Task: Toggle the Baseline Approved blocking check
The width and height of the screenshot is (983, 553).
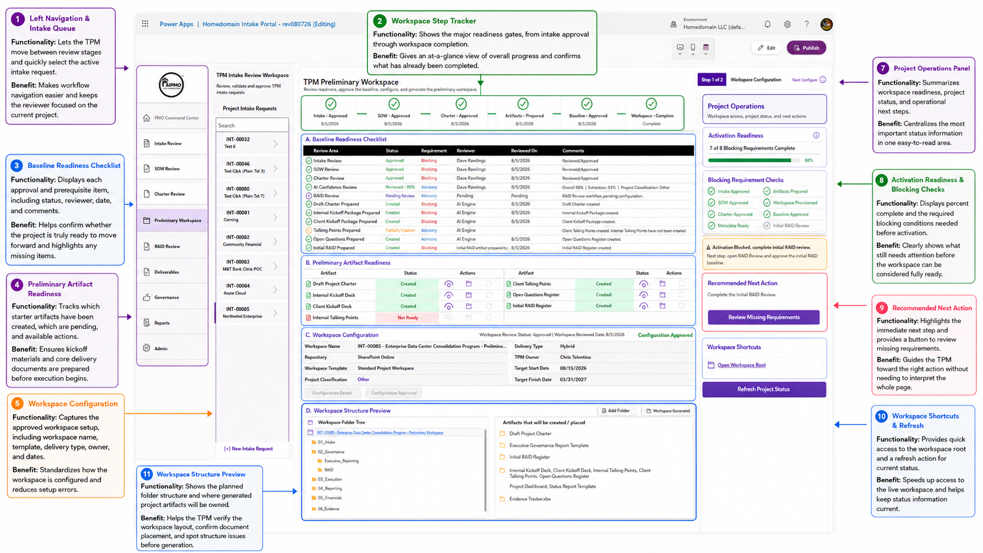Action: point(767,215)
